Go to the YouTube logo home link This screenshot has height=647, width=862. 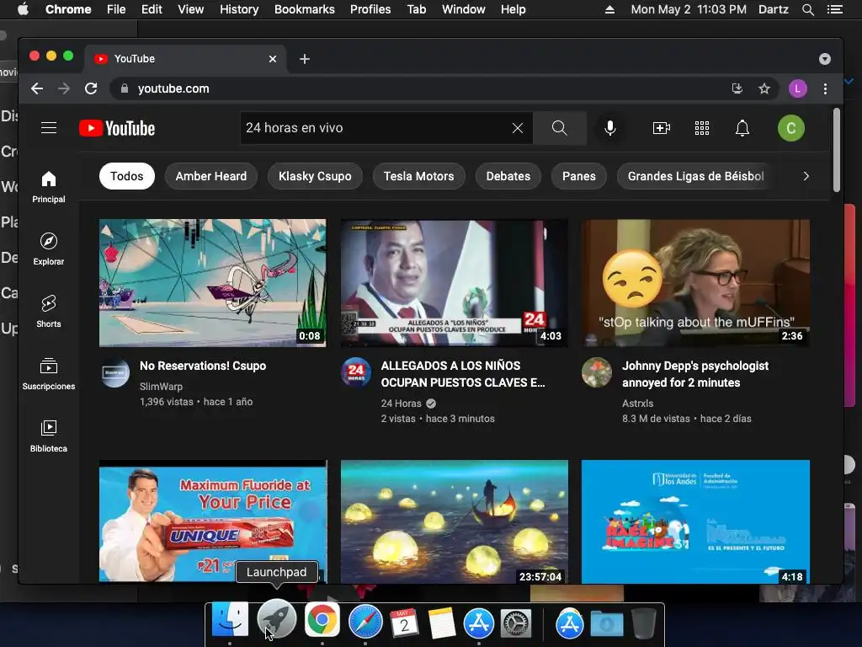[x=117, y=128]
